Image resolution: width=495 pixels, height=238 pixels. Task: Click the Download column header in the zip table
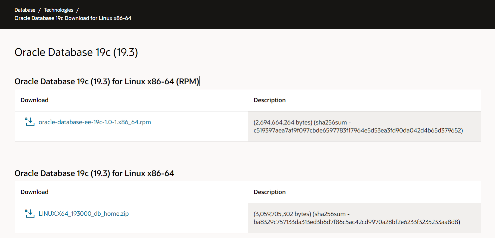point(35,192)
